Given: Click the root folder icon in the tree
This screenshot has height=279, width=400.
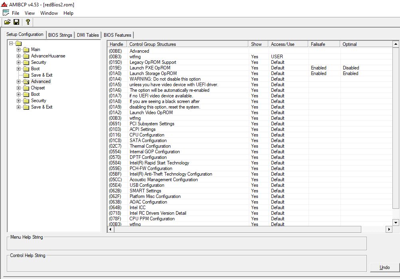Looking at the screenshot, I should tap(19, 44).
